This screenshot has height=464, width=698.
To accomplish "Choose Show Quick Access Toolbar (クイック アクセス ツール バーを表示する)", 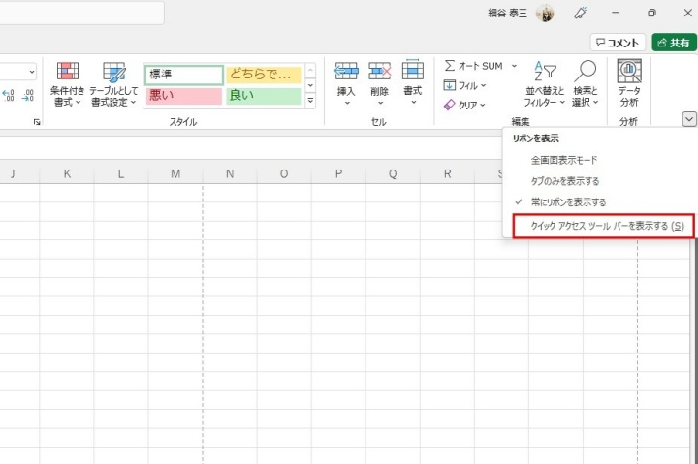I will tap(603, 226).
